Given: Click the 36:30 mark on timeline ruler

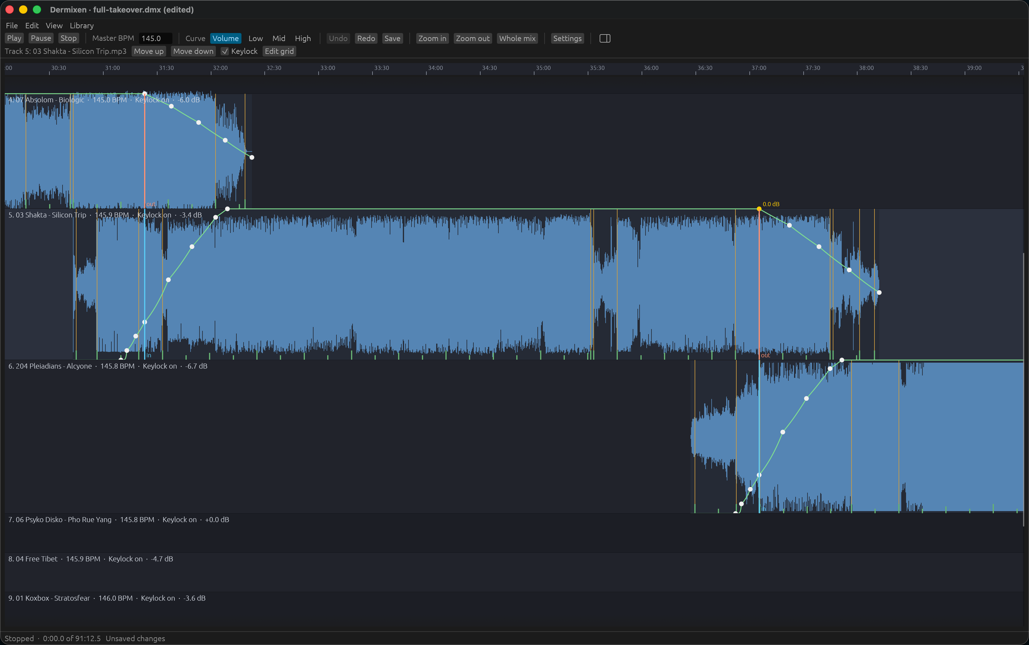Looking at the screenshot, I should click(x=705, y=68).
